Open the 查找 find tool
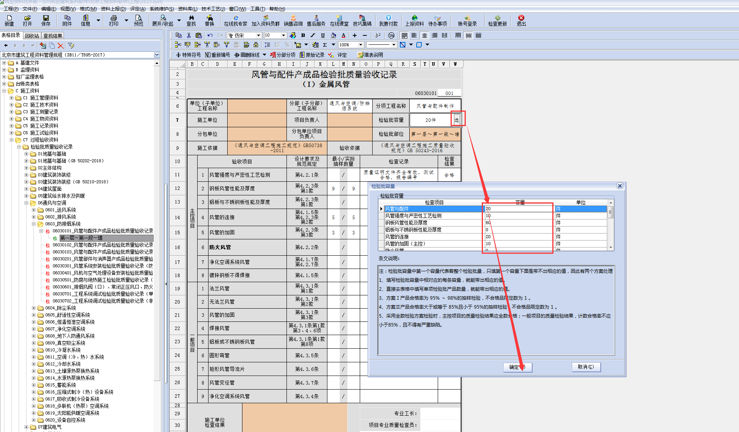 191,20
